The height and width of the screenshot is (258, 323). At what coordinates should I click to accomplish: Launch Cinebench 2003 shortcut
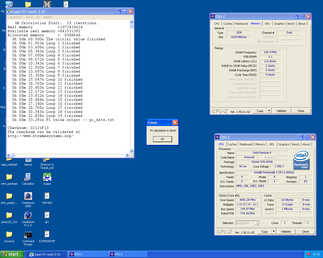(x=28, y=200)
